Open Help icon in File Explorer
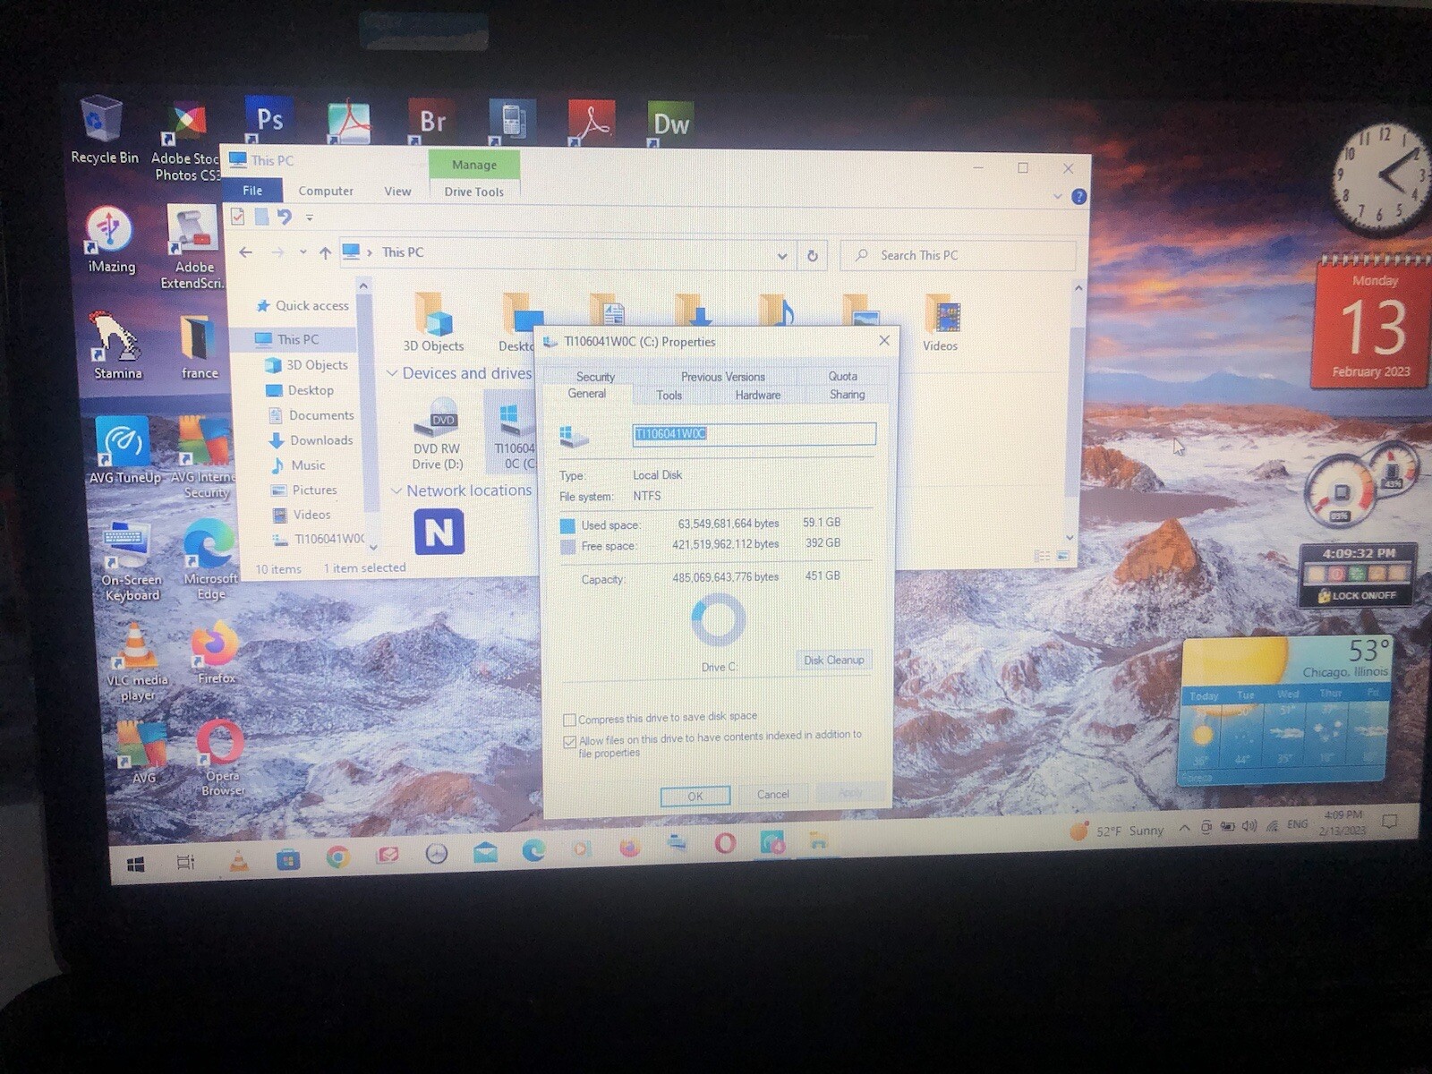This screenshot has width=1432, height=1074. (x=1079, y=196)
